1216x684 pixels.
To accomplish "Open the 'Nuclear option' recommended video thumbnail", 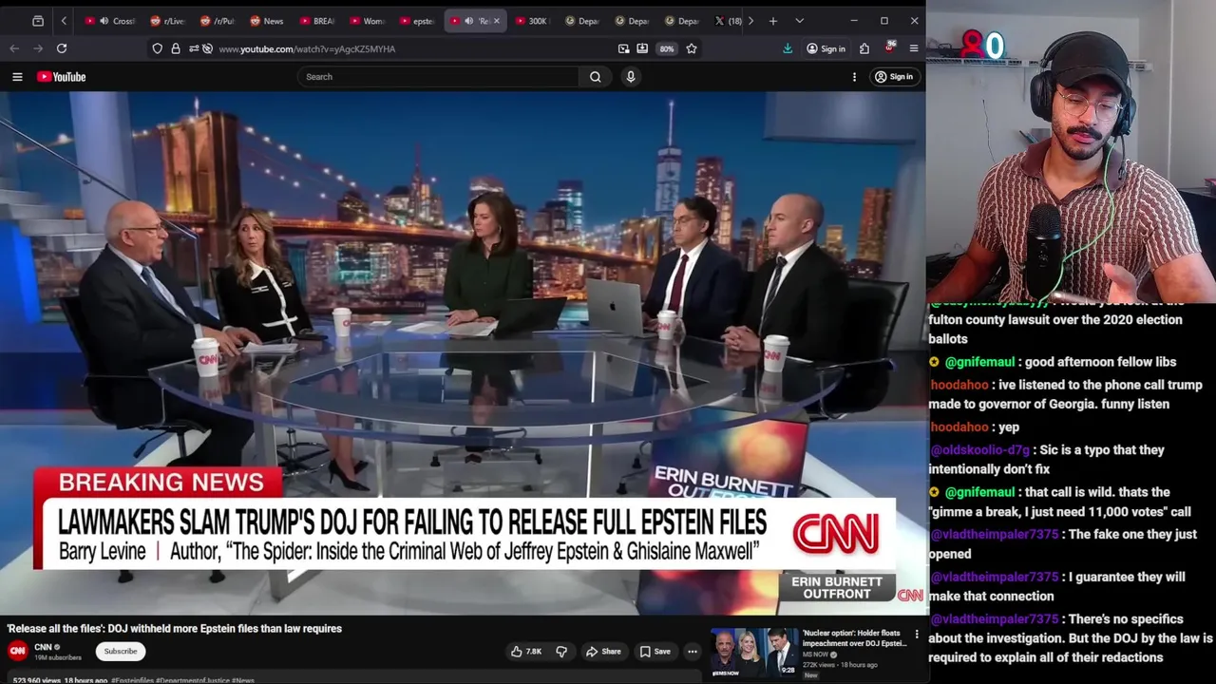I will (x=755, y=652).
